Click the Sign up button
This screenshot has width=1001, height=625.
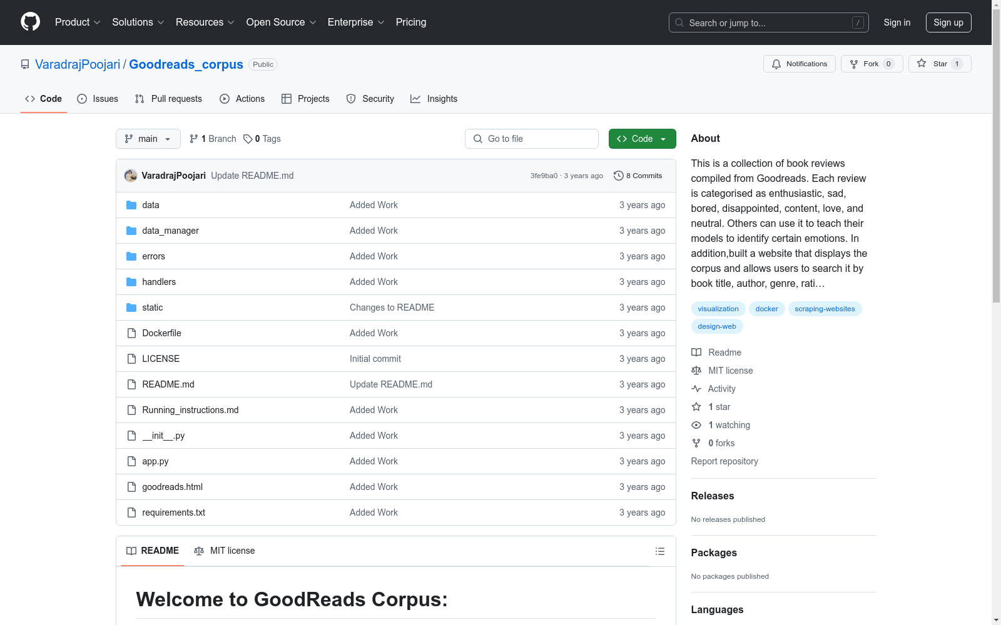tap(948, 22)
